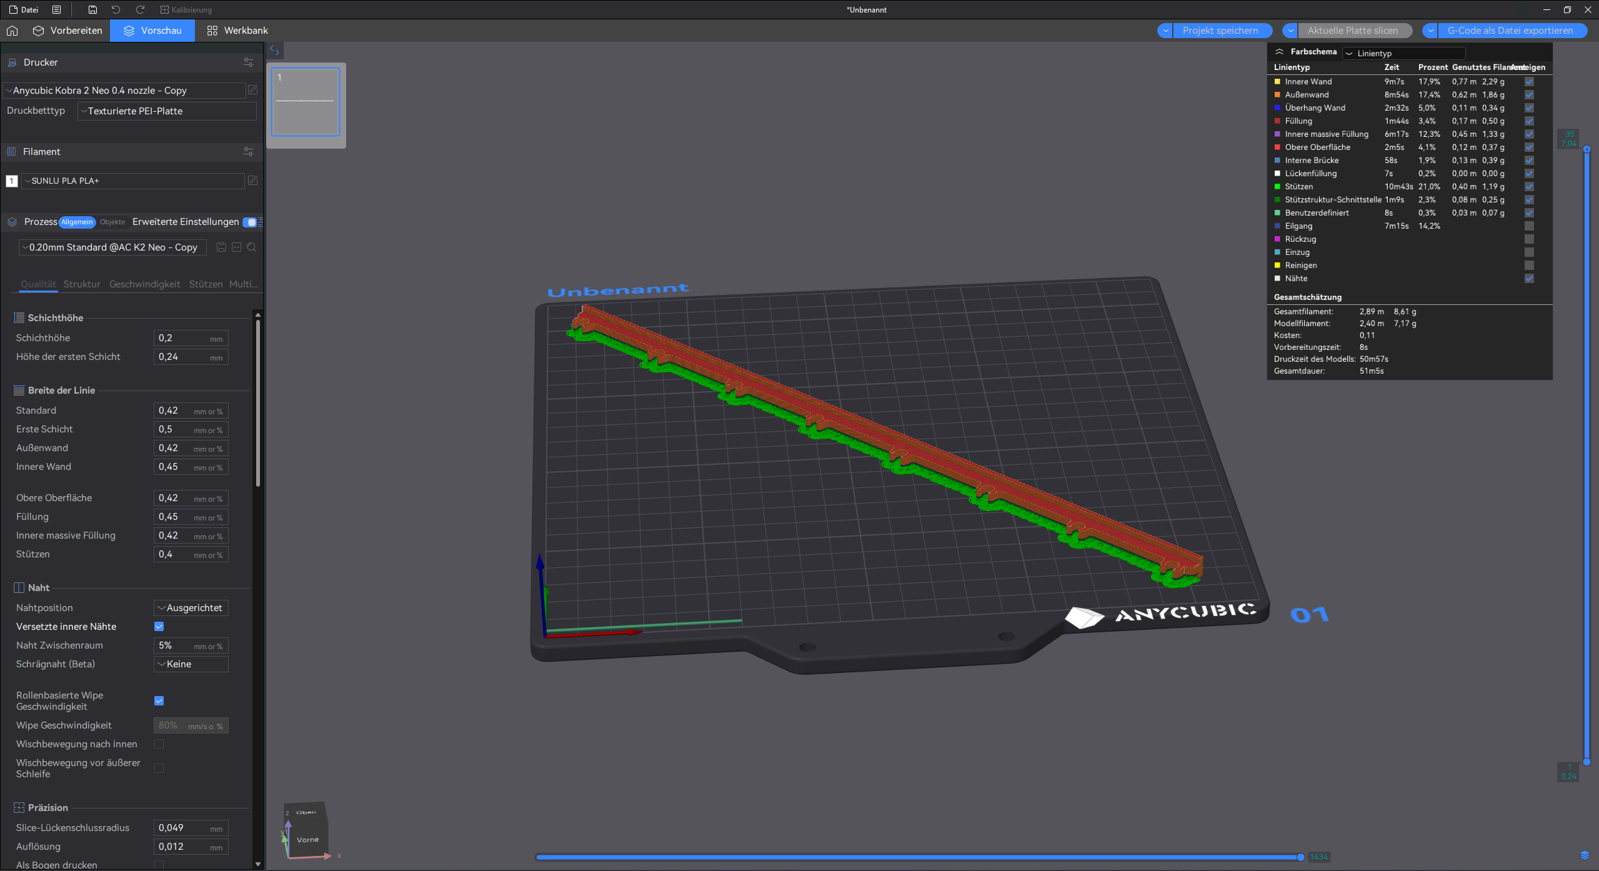1599x871 pixels.
Task: Open dropdown arrow beside G-Code export
Action: pos(1430,31)
